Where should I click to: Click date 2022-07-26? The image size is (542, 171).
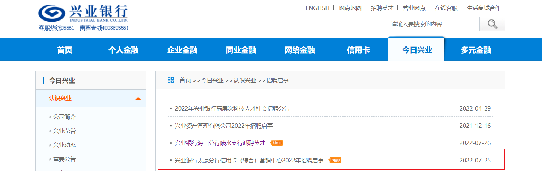point(475,143)
